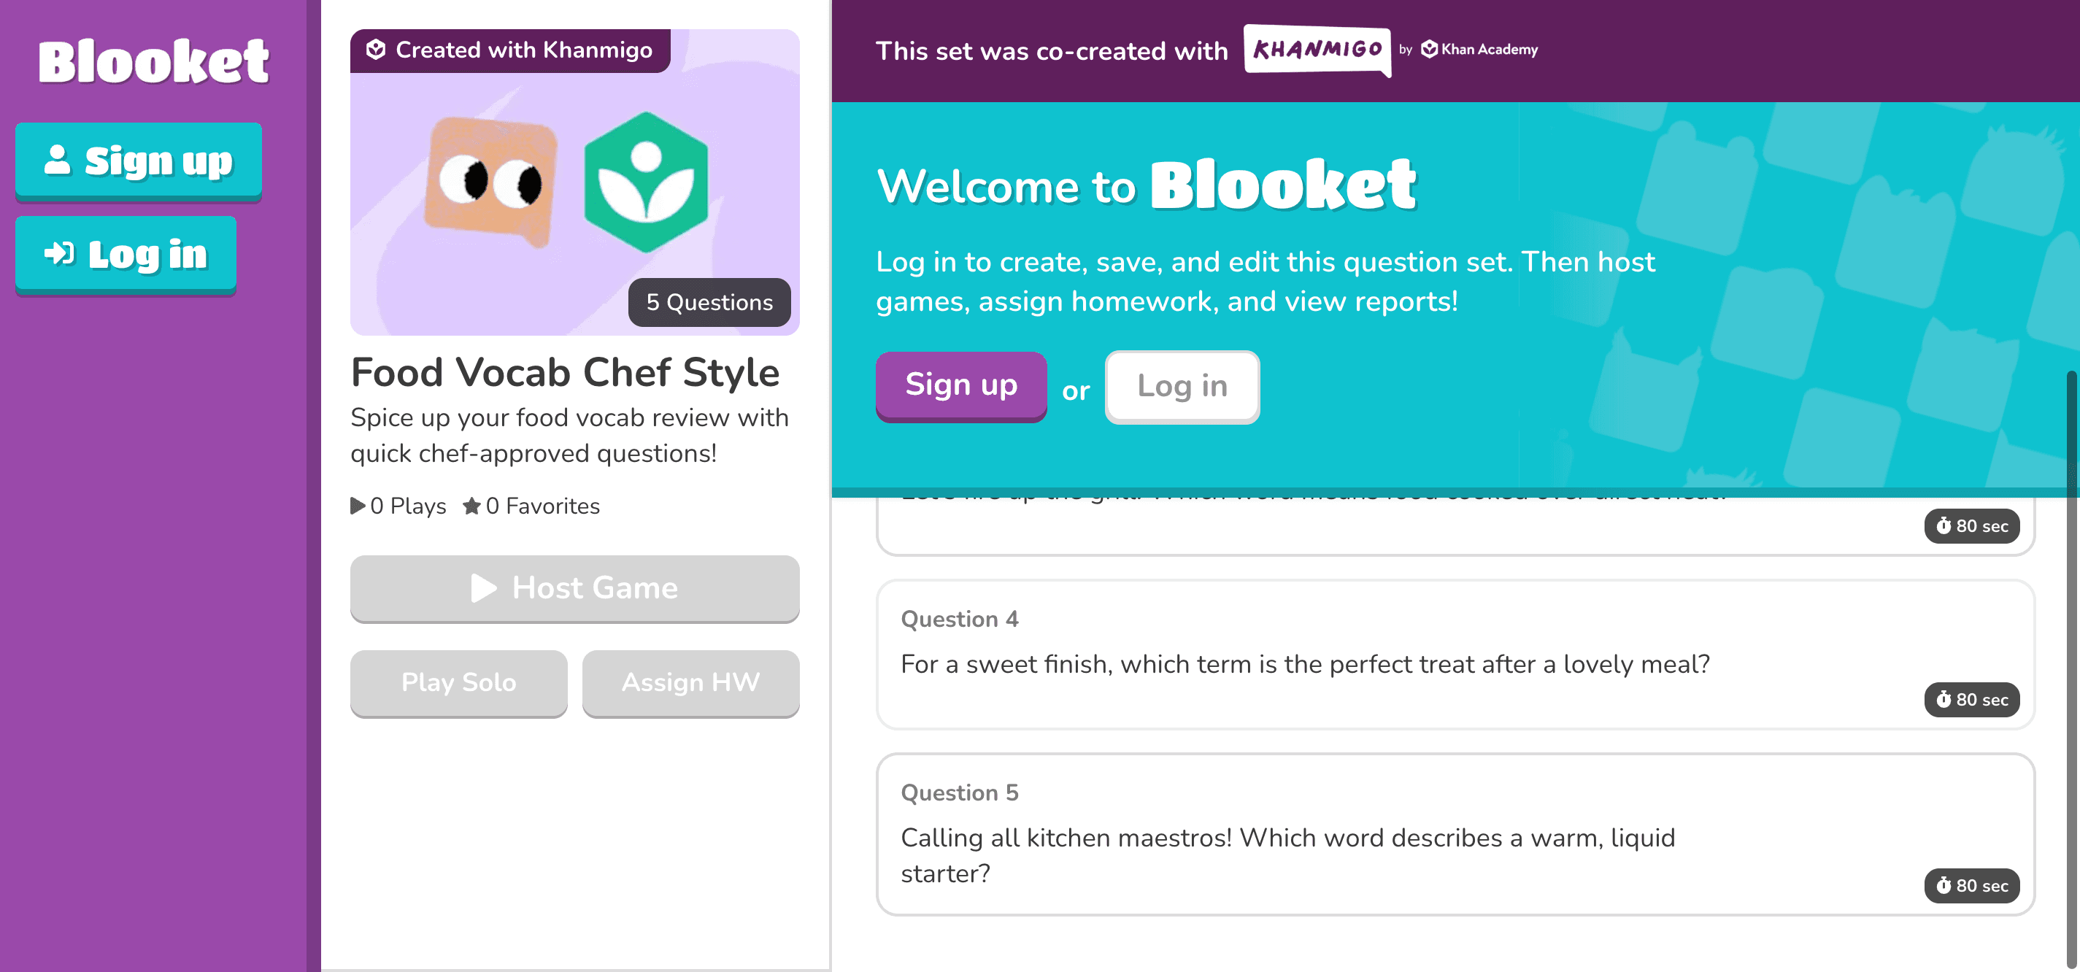Click the Blooket logo in the sidebar
The height and width of the screenshot is (972, 2080).
pyautogui.click(x=153, y=61)
